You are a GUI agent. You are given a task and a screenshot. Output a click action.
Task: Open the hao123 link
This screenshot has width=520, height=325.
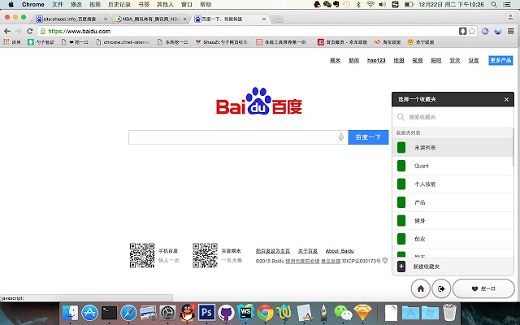tap(376, 60)
